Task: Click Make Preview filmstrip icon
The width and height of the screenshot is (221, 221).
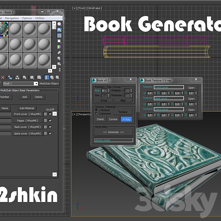Action: 59,52
